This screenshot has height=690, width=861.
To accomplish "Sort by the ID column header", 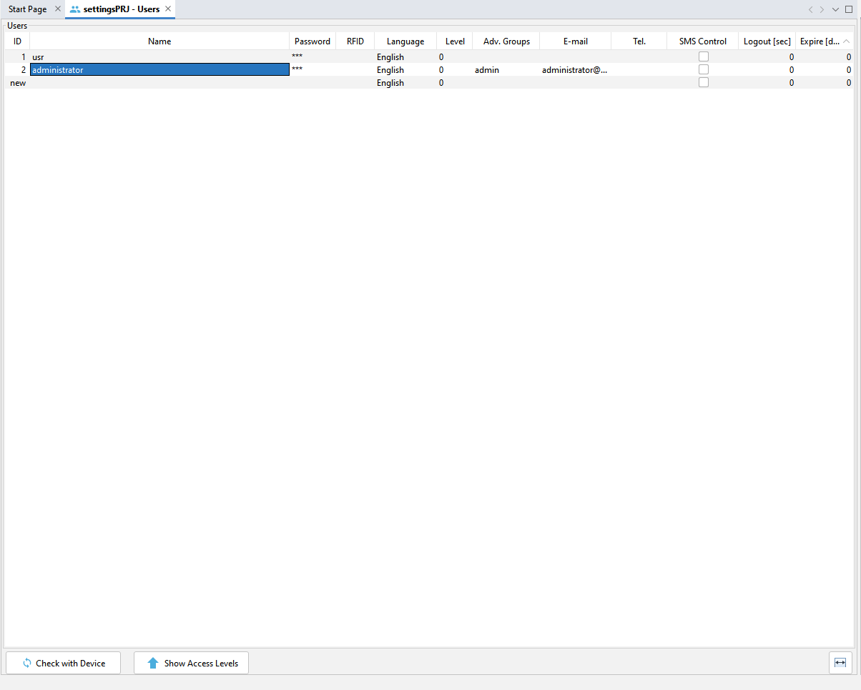I will pos(17,41).
